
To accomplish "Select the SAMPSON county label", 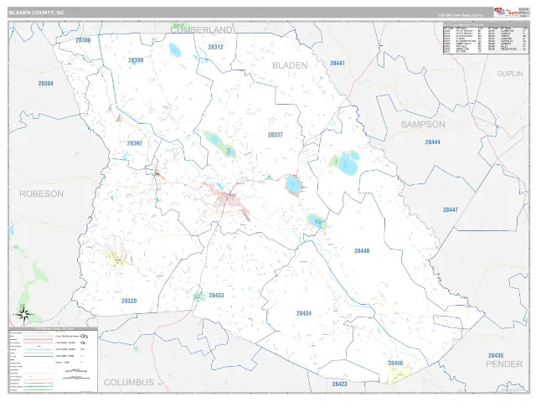I will 423,125.
